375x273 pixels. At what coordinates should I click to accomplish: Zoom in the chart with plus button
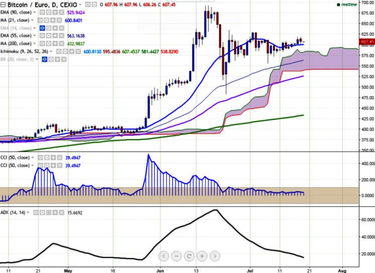pos(202,256)
